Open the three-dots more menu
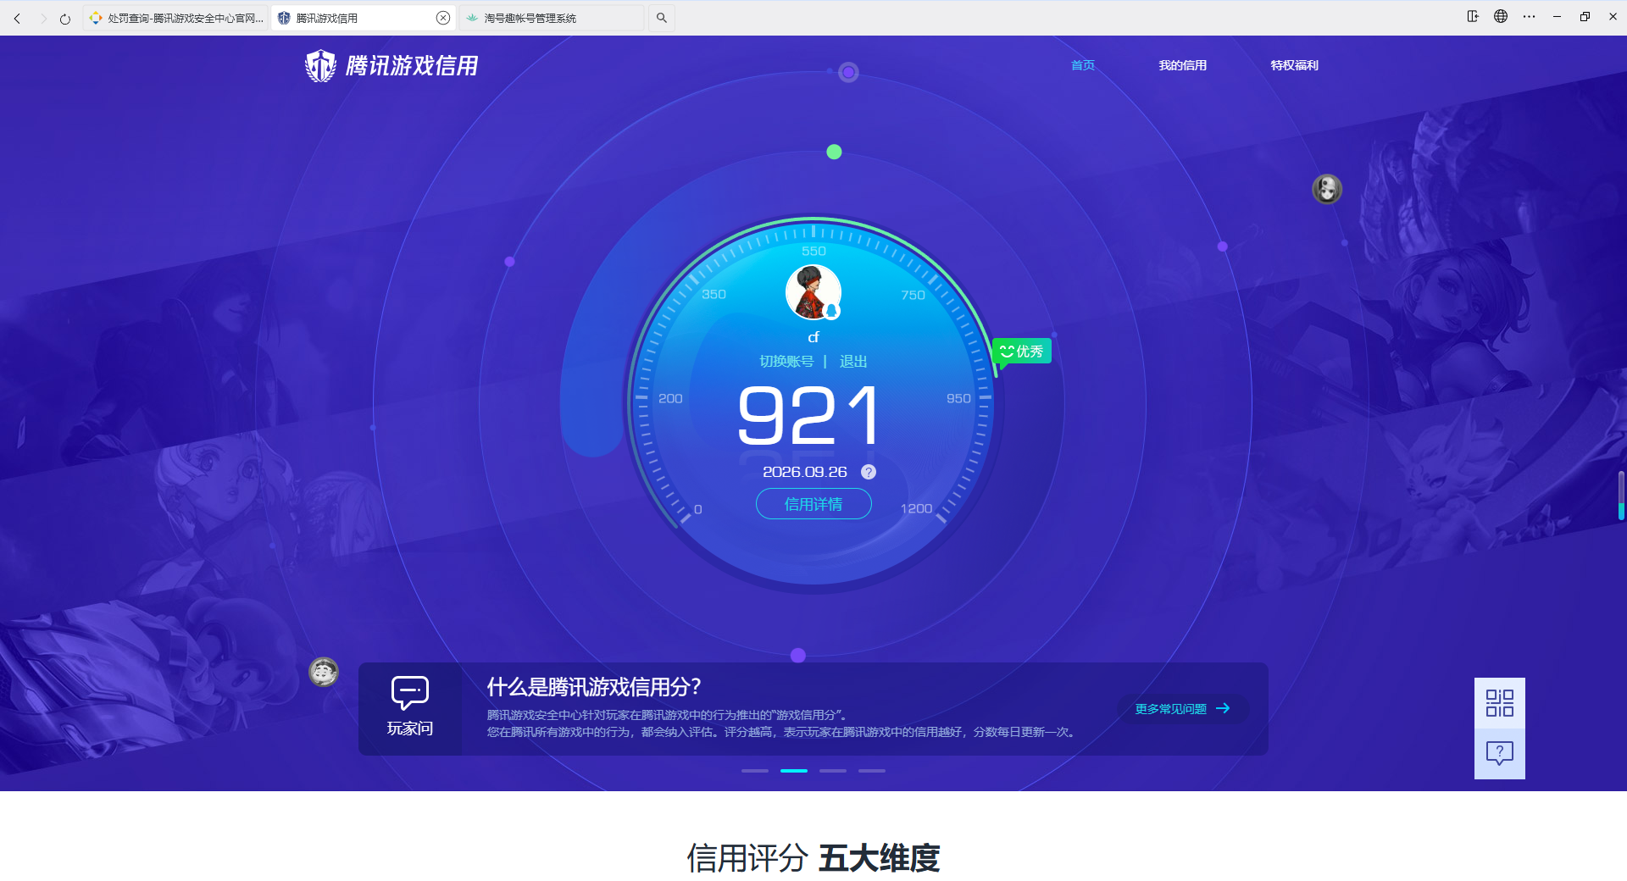Viewport: 1627px width, 881px height. (x=1529, y=16)
